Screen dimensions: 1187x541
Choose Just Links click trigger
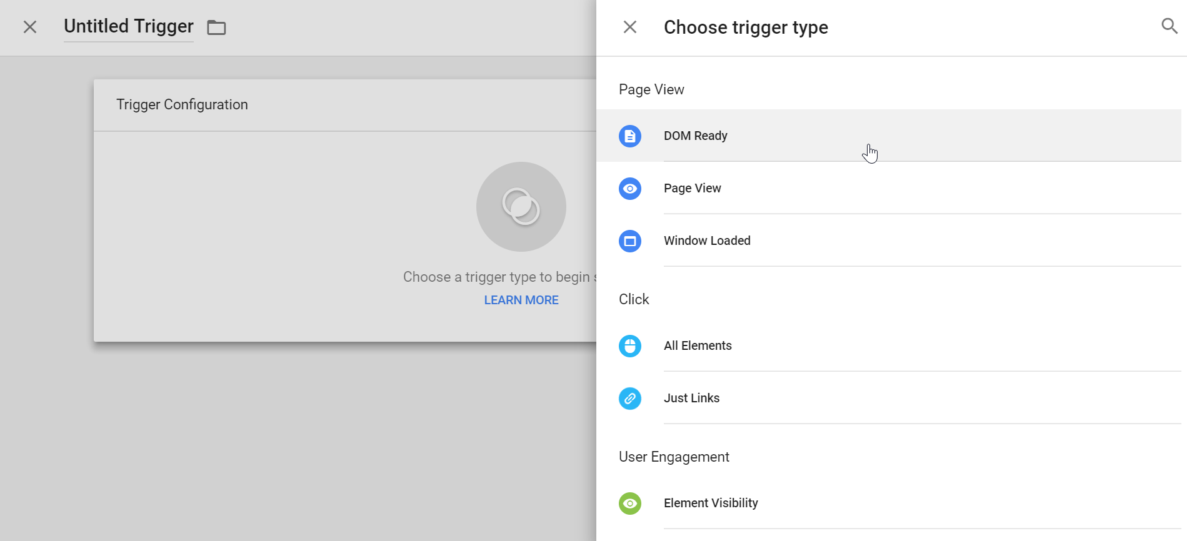691,398
